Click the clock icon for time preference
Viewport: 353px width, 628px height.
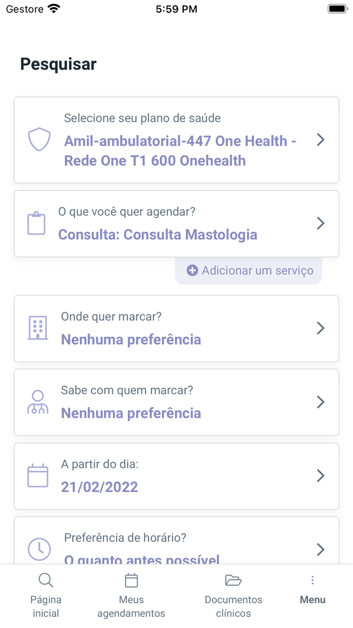(39, 549)
